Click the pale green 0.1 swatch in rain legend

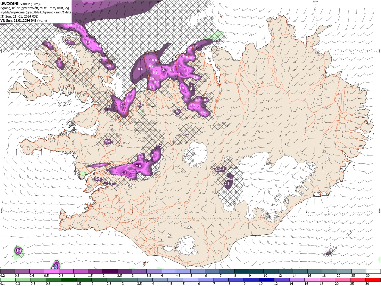[x=8, y=280]
